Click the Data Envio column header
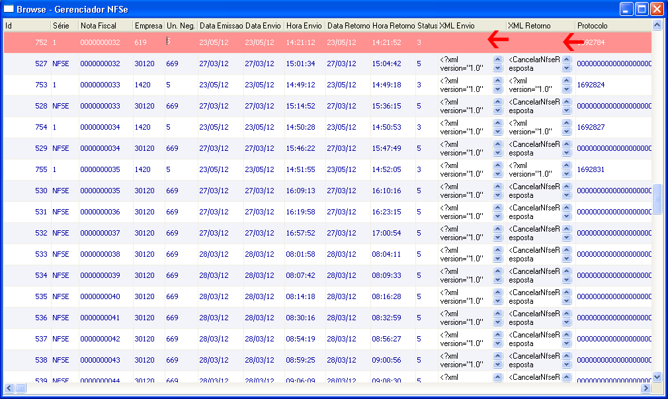 264,26
